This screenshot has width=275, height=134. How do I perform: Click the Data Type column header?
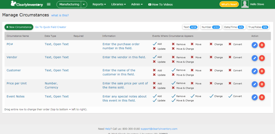click(x=50, y=36)
